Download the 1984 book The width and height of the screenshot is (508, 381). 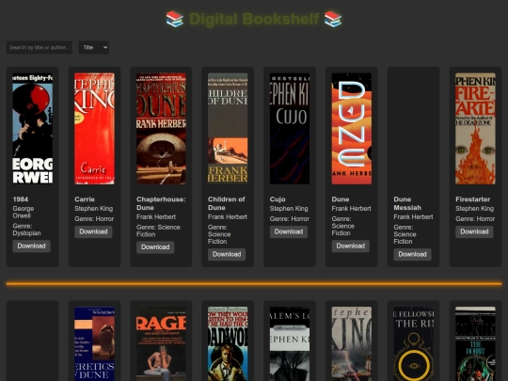(31, 246)
